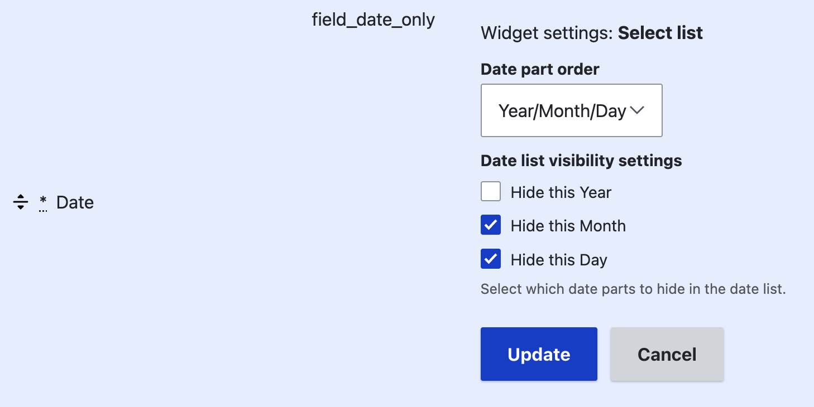
Task: Select the Date field label
Action: point(74,202)
